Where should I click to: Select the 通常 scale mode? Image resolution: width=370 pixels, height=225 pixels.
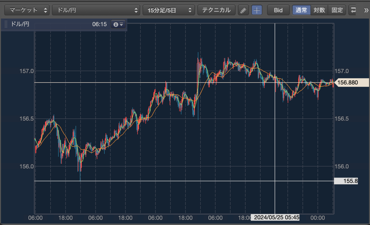(x=301, y=10)
